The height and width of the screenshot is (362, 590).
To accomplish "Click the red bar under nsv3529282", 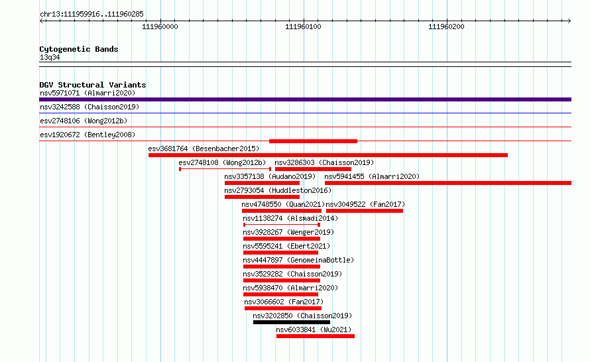I will [x=282, y=280].
